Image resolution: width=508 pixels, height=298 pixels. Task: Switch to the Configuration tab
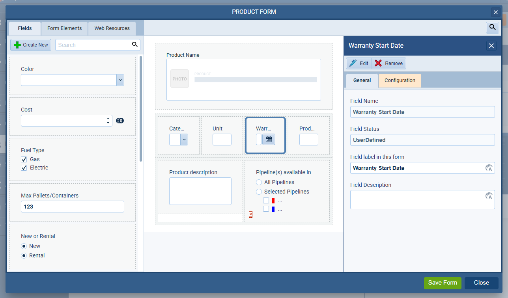pyautogui.click(x=399, y=80)
